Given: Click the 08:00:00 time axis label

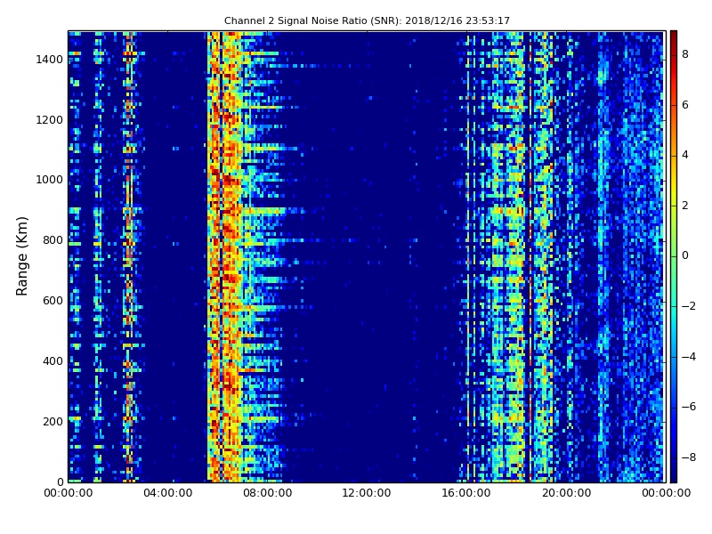Looking at the screenshot, I should point(268,493).
